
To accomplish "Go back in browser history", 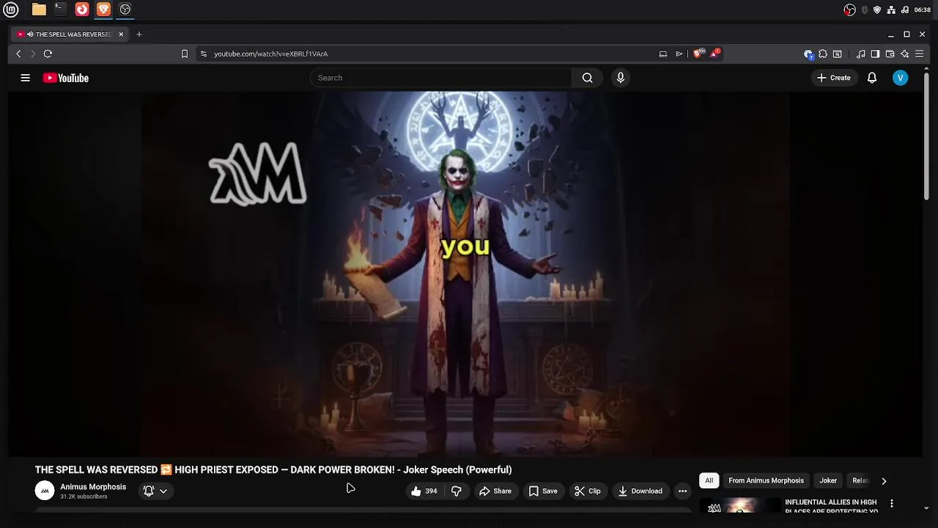I will point(19,54).
